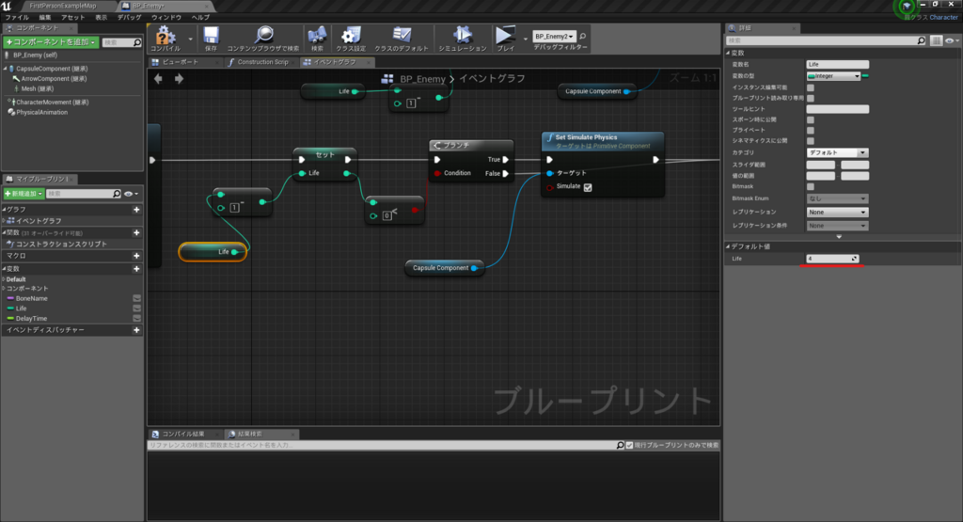Click コンポーネントを追加 button
This screenshot has width=963, height=522.
pyautogui.click(x=51, y=42)
